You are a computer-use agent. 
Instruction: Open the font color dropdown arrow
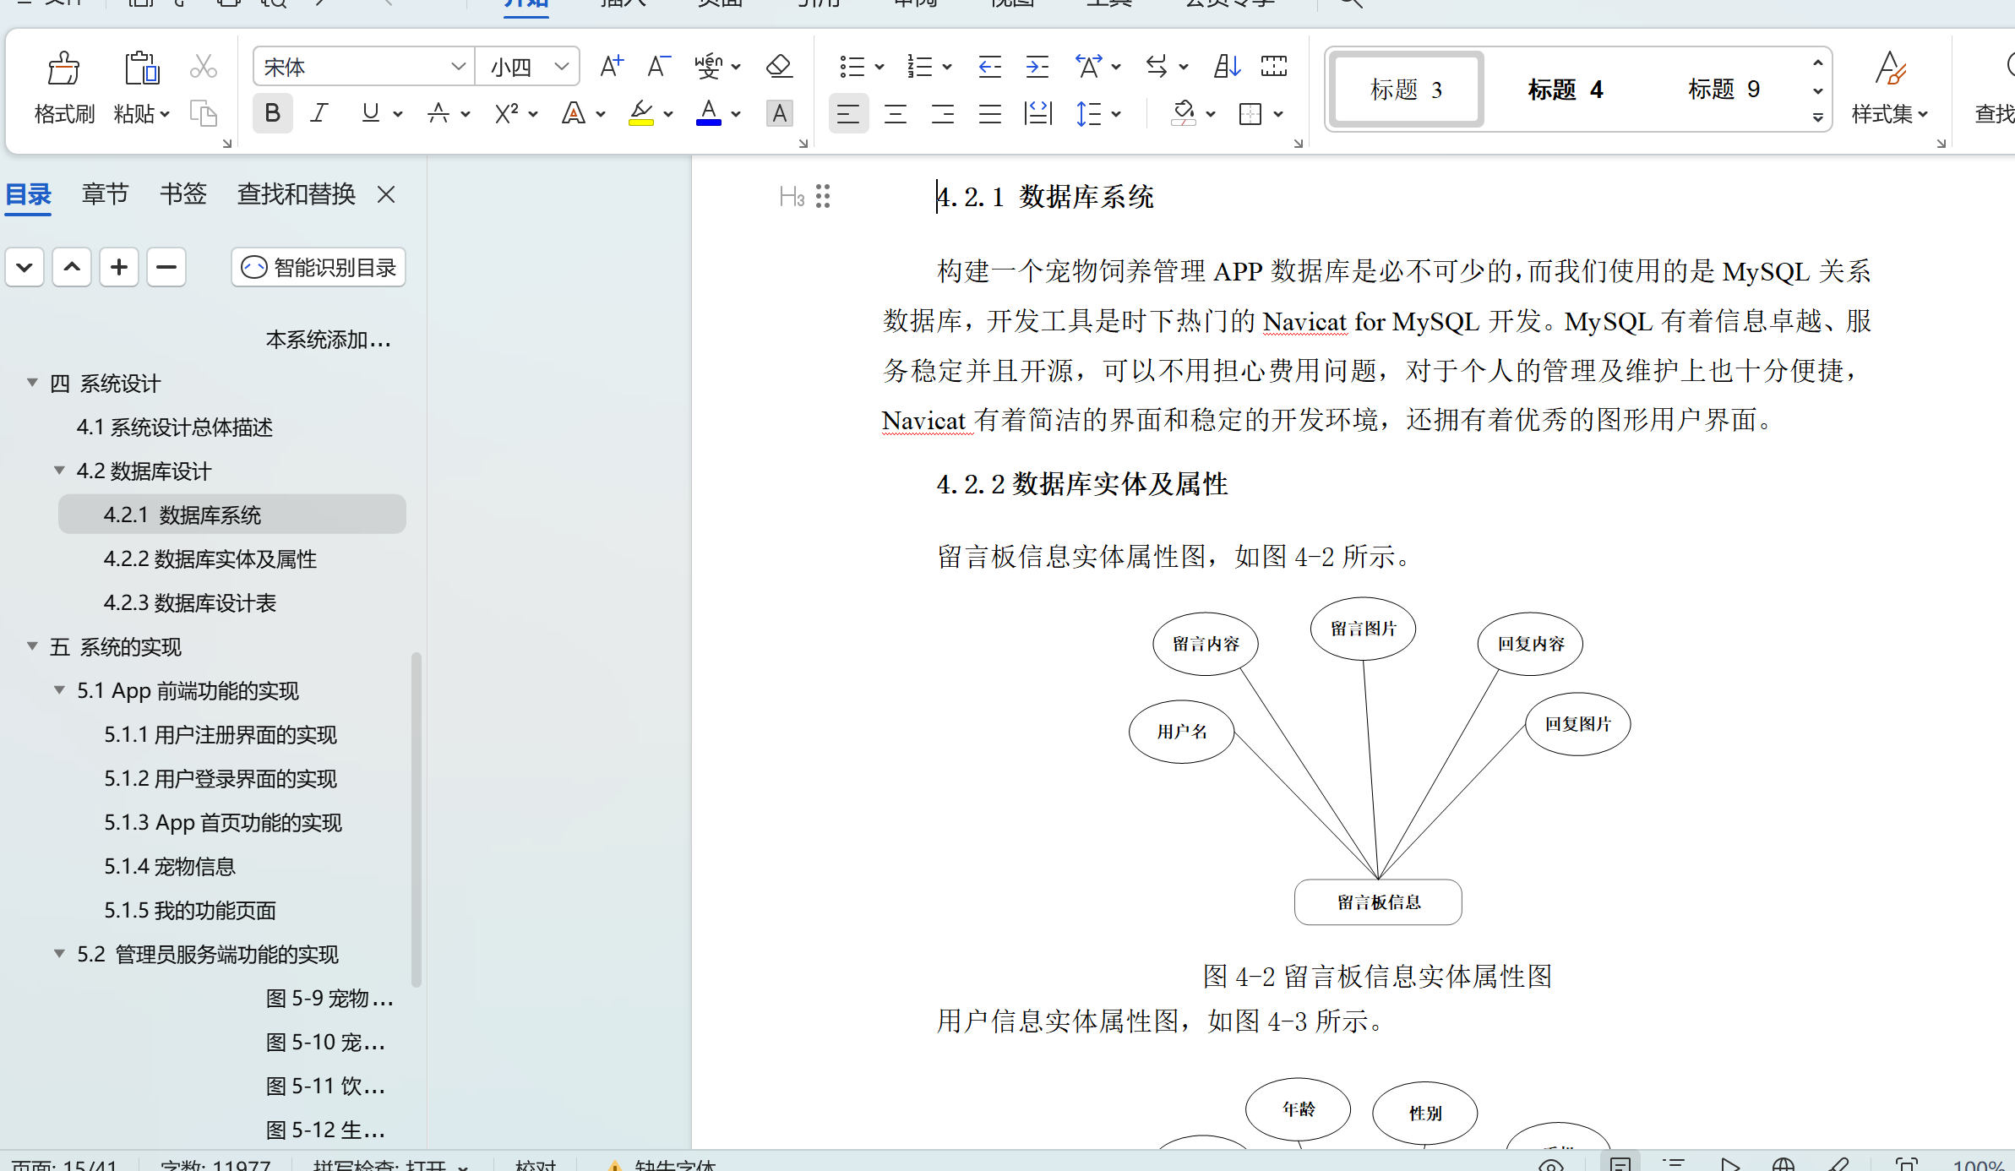pyautogui.click(x=736, y=113)
